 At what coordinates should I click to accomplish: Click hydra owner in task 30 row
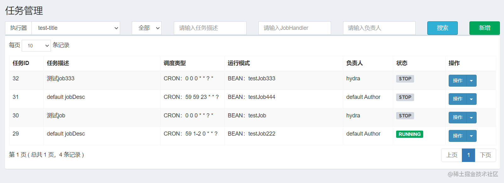[353, 116]
